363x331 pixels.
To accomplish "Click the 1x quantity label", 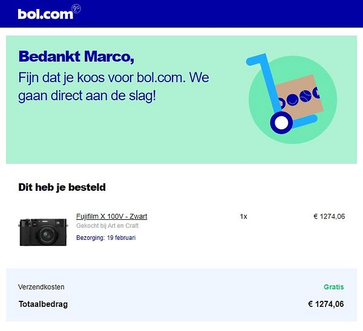I will (x=243, y=216).
